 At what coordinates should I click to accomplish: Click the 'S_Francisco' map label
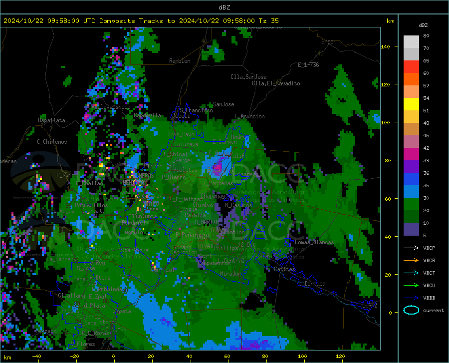tap(196, 110)
